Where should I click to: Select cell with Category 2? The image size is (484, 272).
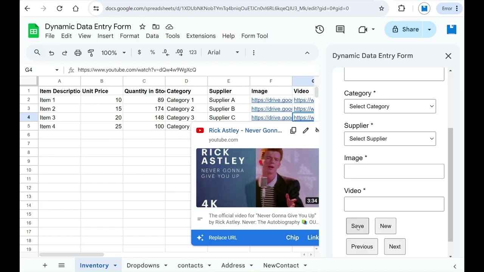186,109
